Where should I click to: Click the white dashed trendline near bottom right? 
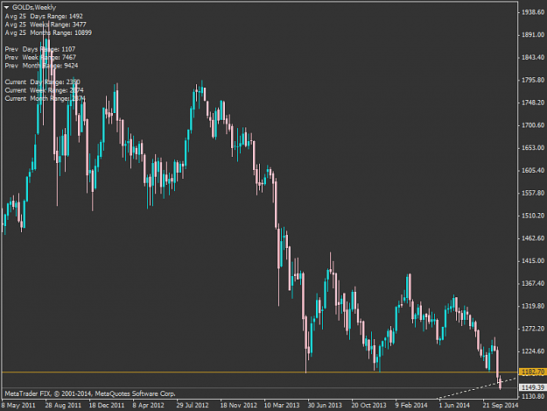(476, 388)
